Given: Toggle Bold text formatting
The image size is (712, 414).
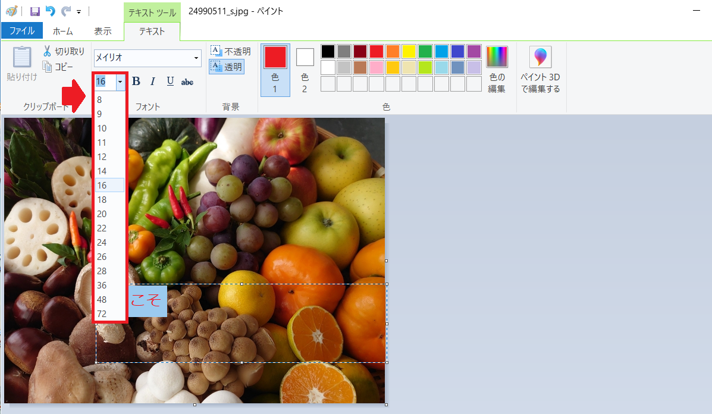Looking at the screenshot, I should click(x=136, y=81).
